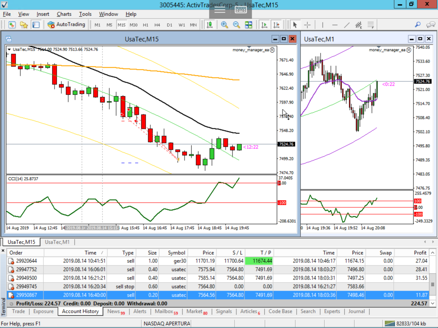Open the News tab

pyautogui.click(x=116, y=311)
